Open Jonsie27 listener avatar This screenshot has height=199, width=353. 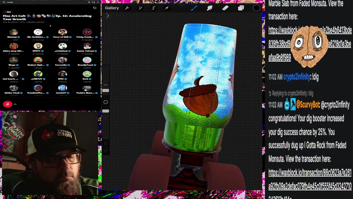click(x=63, y=88)
